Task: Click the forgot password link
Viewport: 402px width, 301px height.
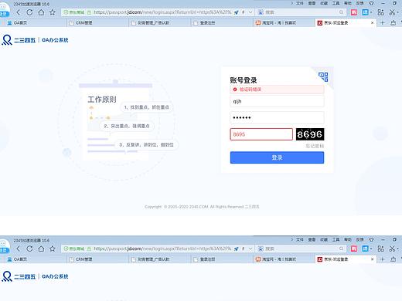Action: [x=315, y=146]
